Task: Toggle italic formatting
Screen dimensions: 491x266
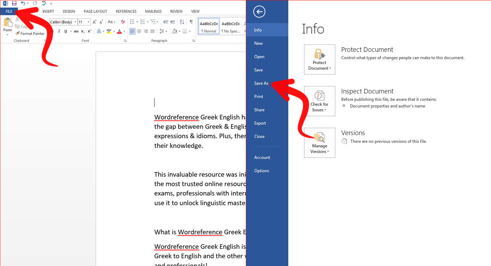Action: click(59, 31)
